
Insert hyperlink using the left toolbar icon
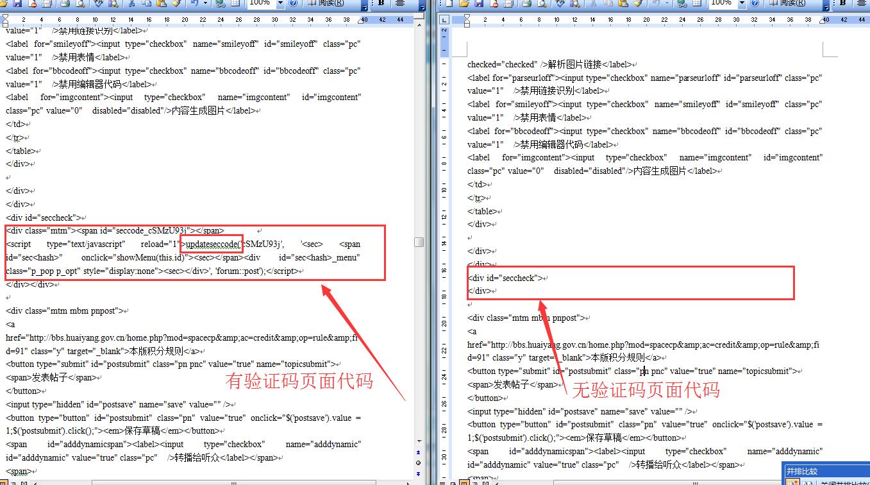pyautogui.click(x=221, y=3)
